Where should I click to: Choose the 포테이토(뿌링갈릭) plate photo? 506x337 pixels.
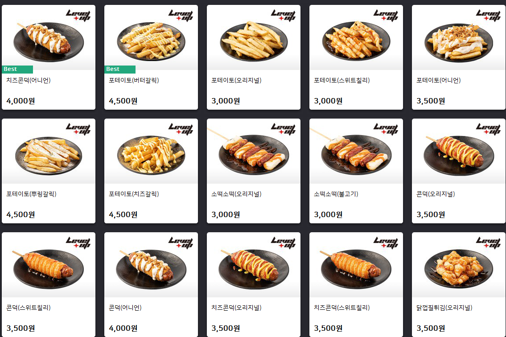point(49,151)
